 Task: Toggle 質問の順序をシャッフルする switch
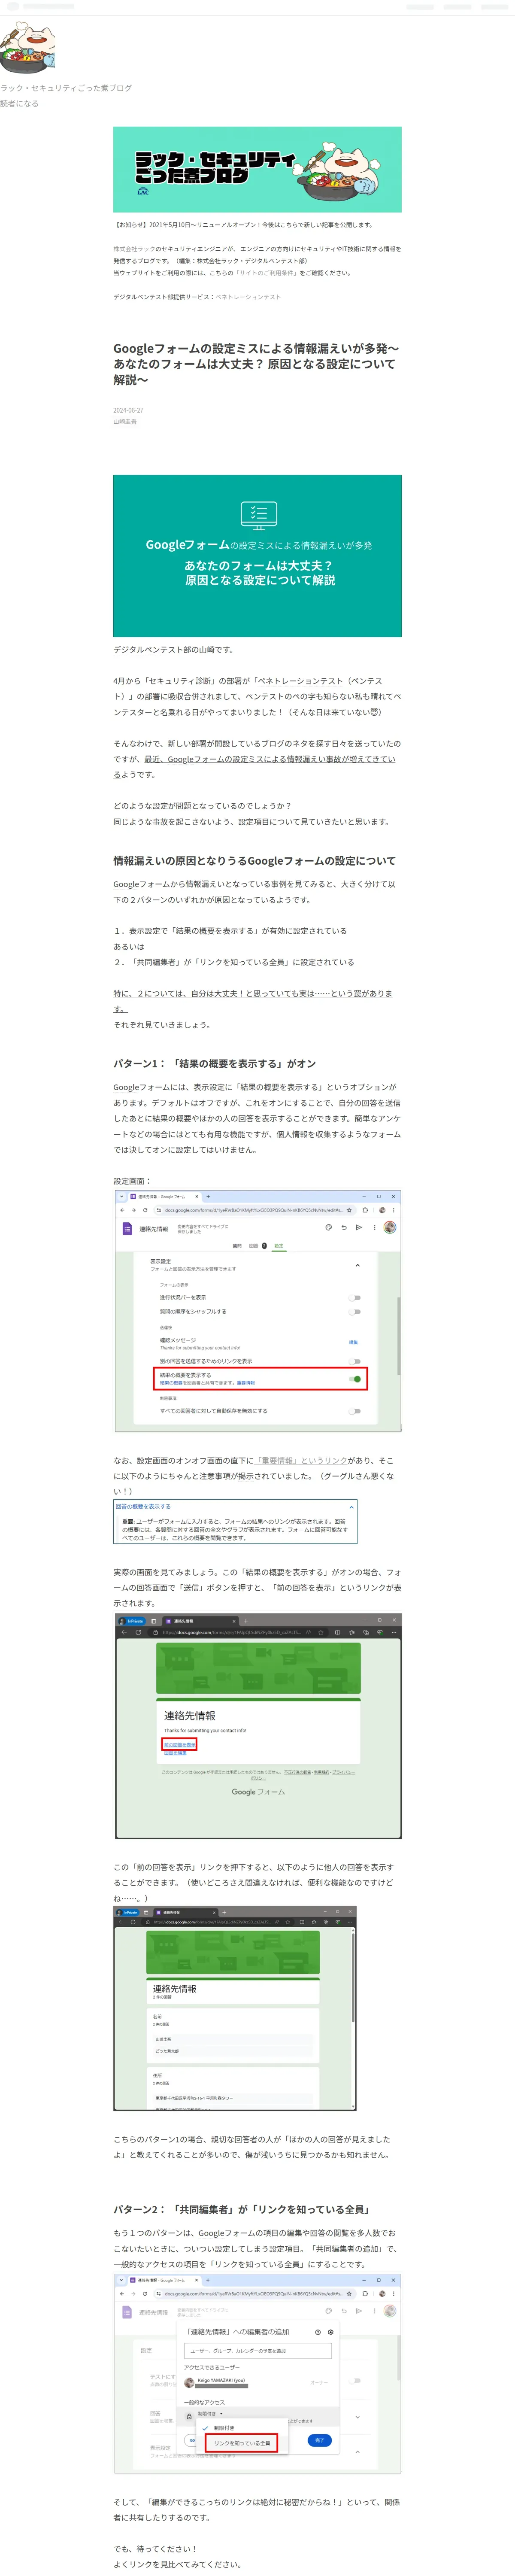pos(355,1311)
